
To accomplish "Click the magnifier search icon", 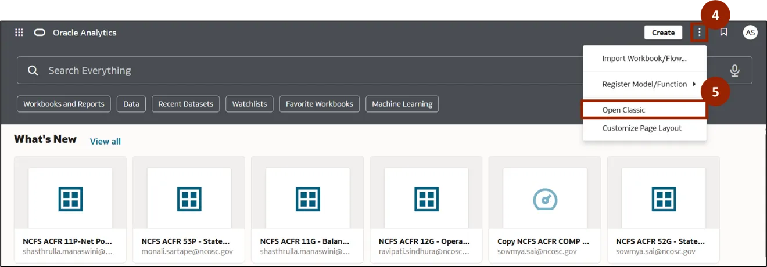I will point(33,71).
